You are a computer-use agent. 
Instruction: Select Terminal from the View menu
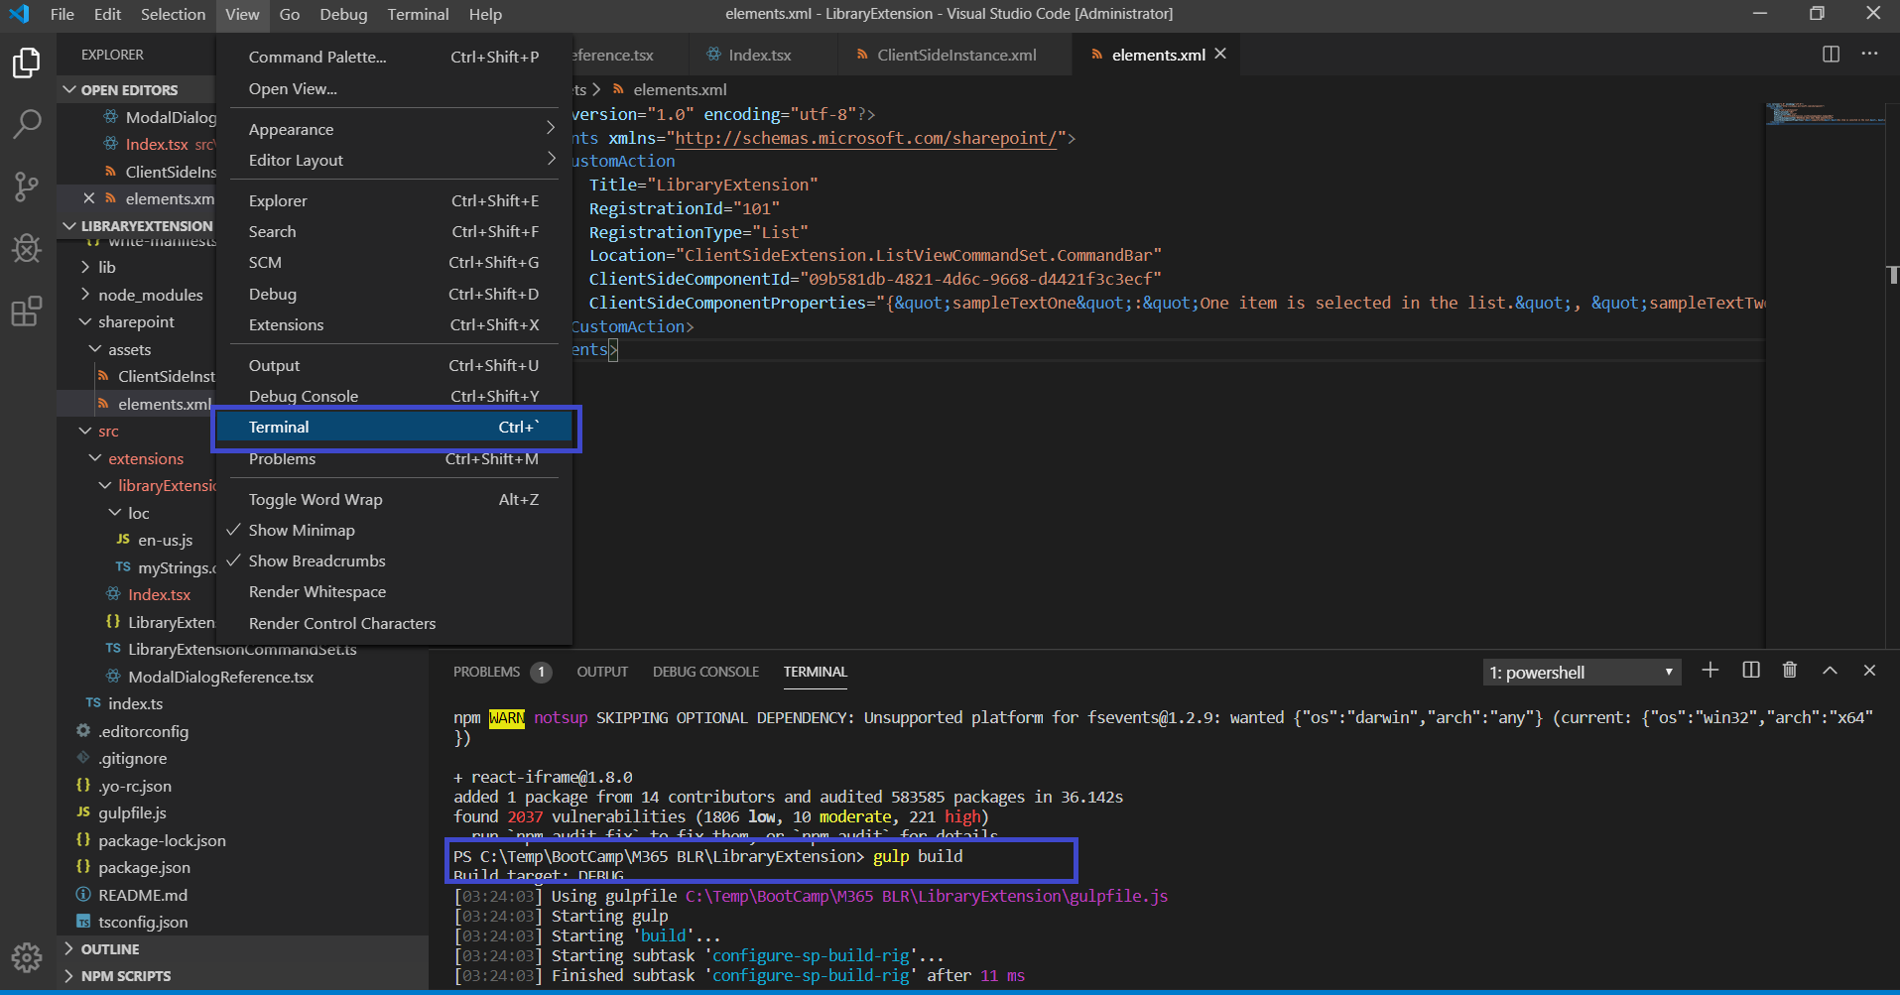[396, 427]
